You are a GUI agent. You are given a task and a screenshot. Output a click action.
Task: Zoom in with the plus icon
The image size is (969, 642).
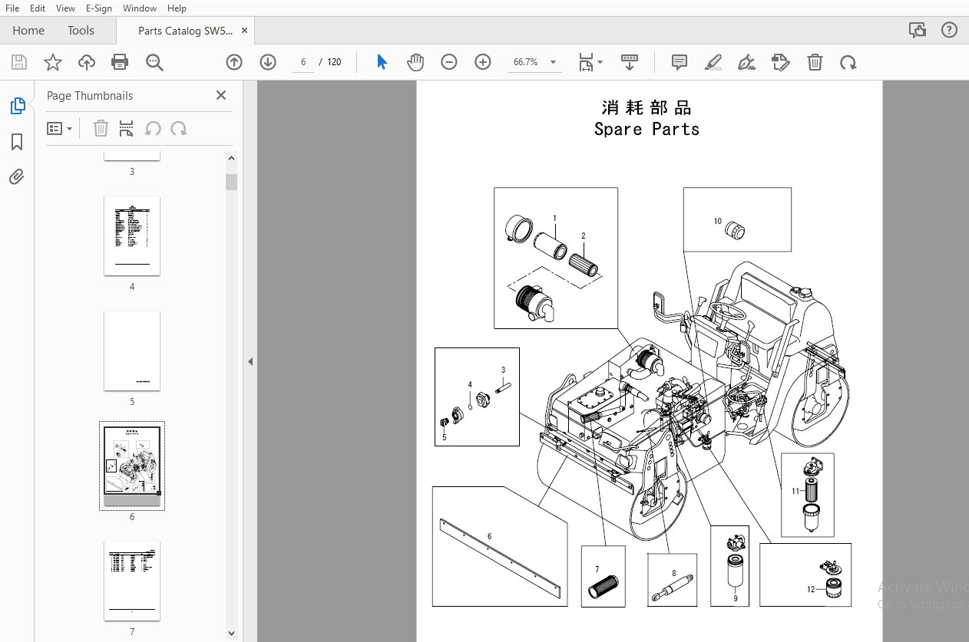pyautogui.click(x=483, y=62)
